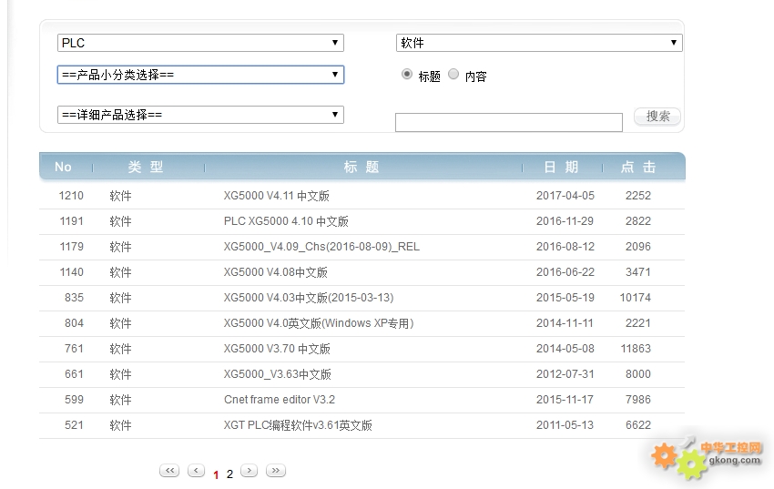Click date 2016-08-12
The image size is (774, 489).
[x=565, y=247]
